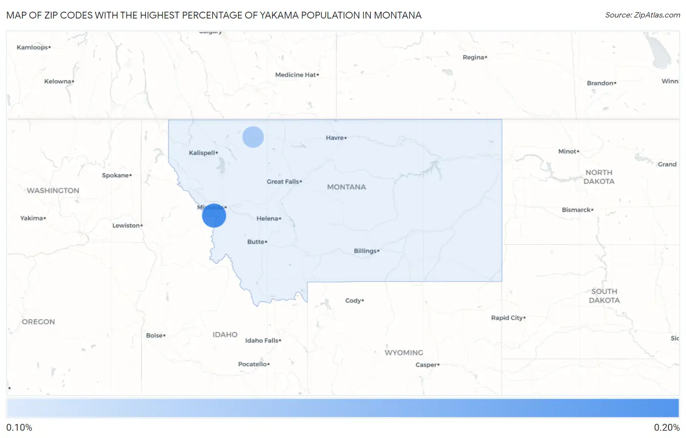Click the Havre city label
This screenshot has width=686, height=438.
tap(336, 138)
